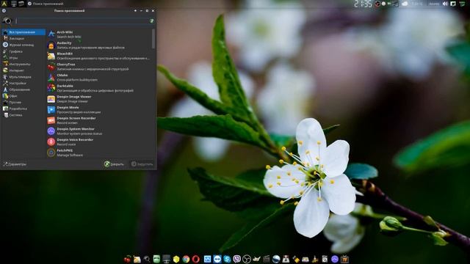
Task: Open the Графика category
Action: tap(23, 51)
